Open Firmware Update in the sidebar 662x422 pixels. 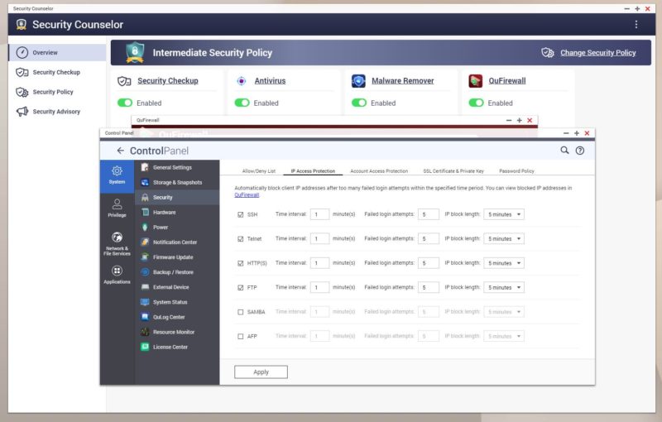click(x=175, y=257)
